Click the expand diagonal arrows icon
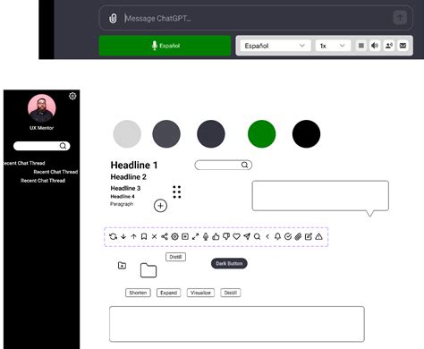The height and width of the screenshot is (349, 424). click(x=195, y=237)
